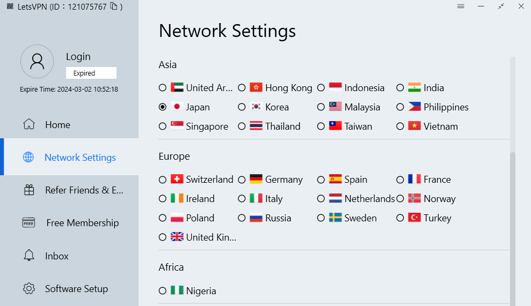531x306 pixels.
Task: Click the Software Setup gear icon
Action: pyautogui.click(x=29, y=288)
